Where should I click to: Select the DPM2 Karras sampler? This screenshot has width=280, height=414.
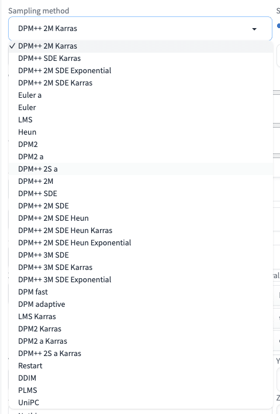(x=141, y=329)
